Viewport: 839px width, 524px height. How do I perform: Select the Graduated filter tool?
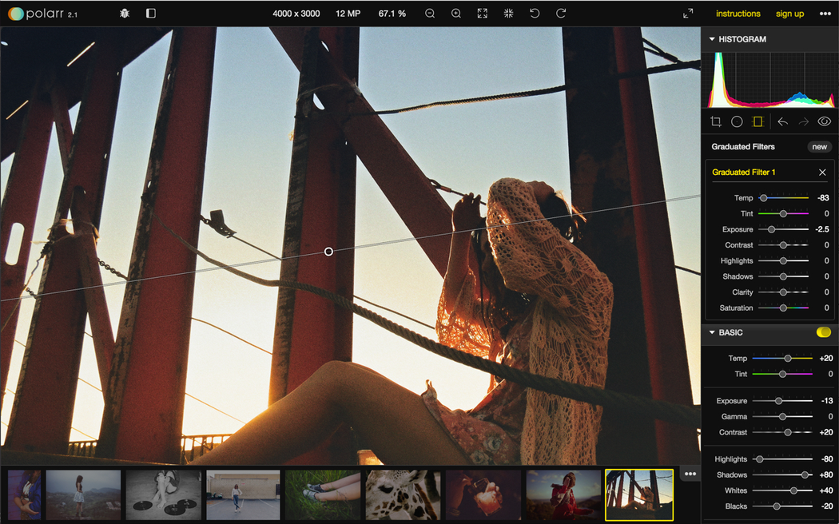[758, 121]
